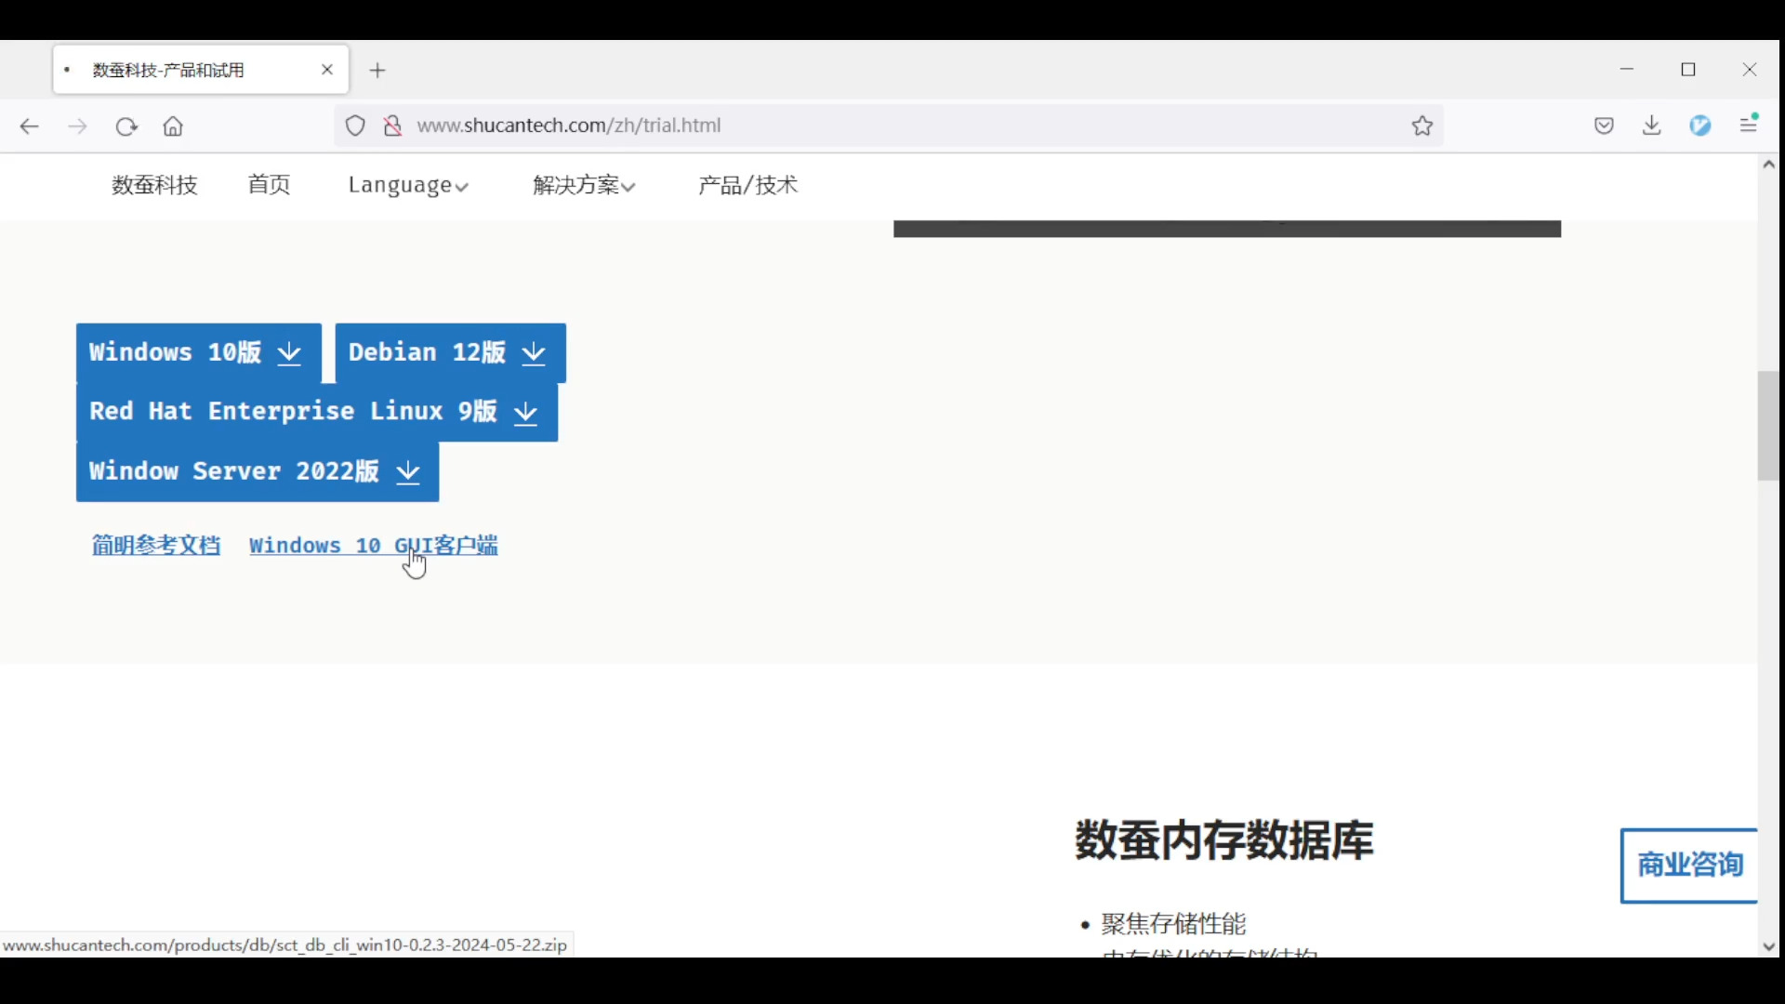Open the Downloads panel icon

(x=1651, y=125)
